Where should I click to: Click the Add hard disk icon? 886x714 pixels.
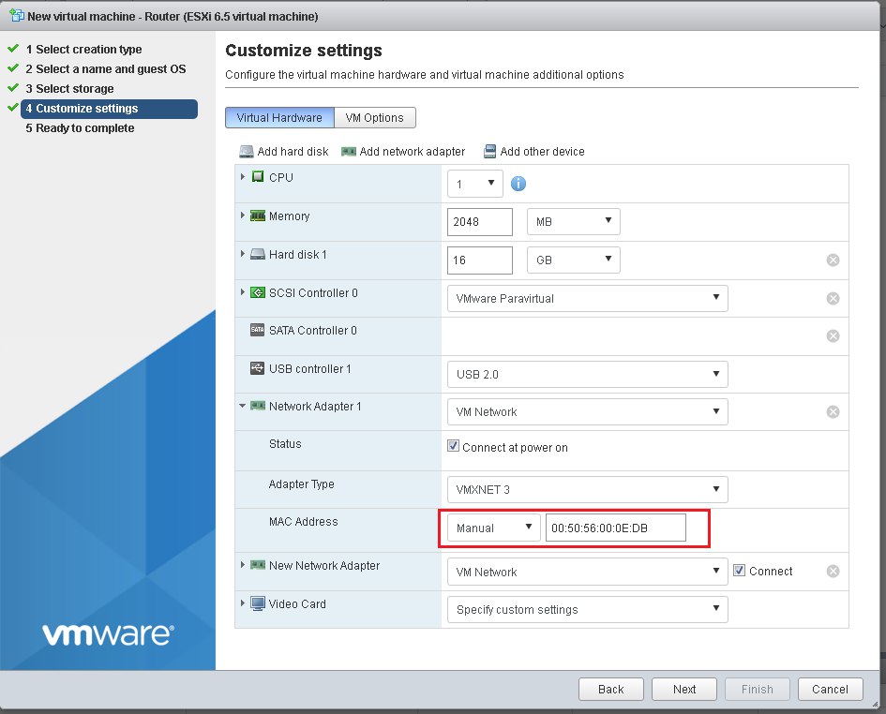247,152
